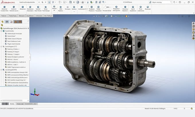Click the second panel tab icon with the highlighted frame
195x117 pixels.
(x=7, y=22)
